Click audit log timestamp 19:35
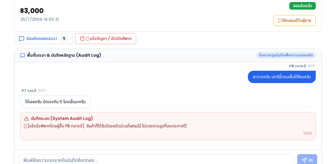 [x=307, y=134]
